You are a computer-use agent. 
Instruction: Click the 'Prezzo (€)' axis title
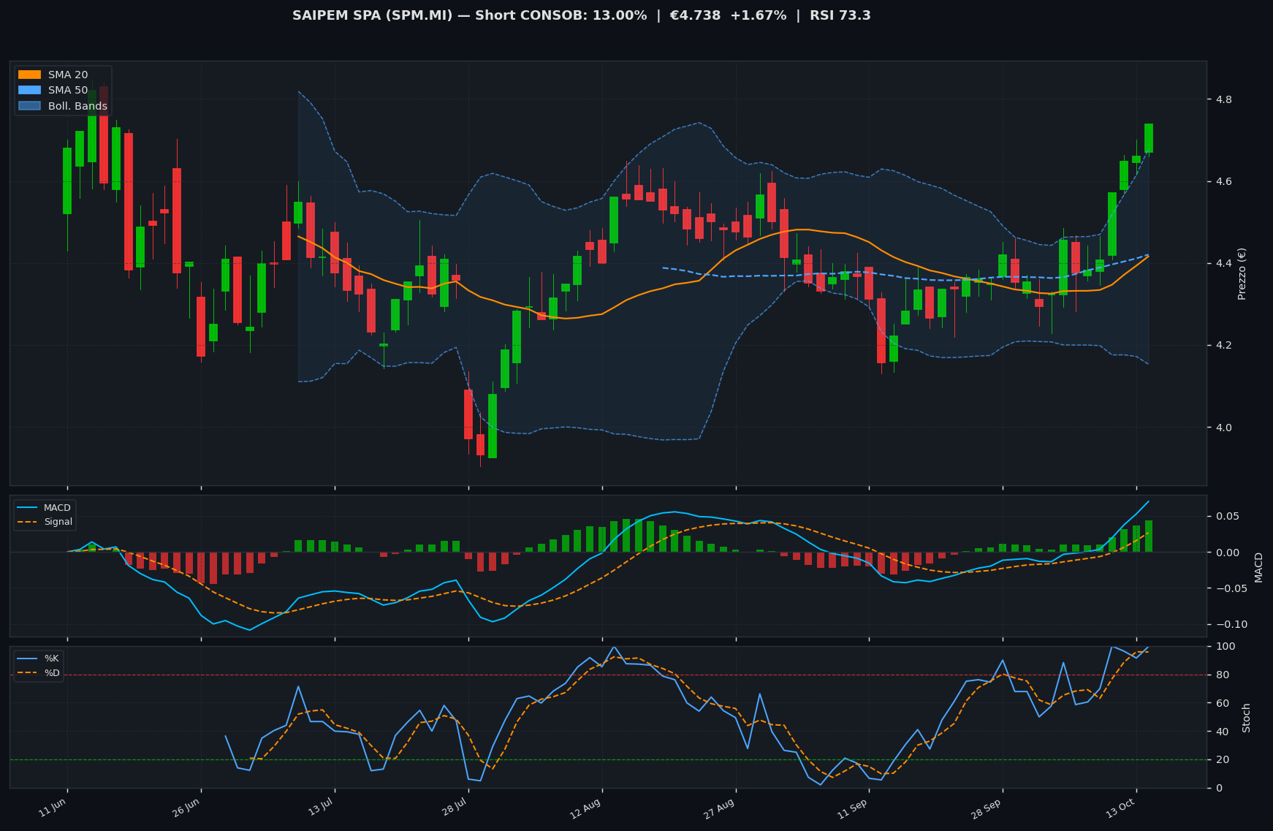[1242, 273]
